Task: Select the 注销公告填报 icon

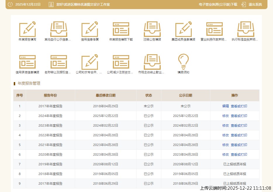Action: [152, 29]
